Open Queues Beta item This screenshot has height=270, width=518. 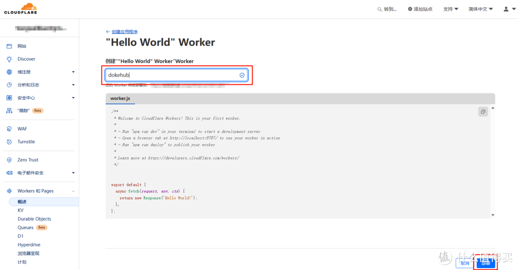click(33, 227)
